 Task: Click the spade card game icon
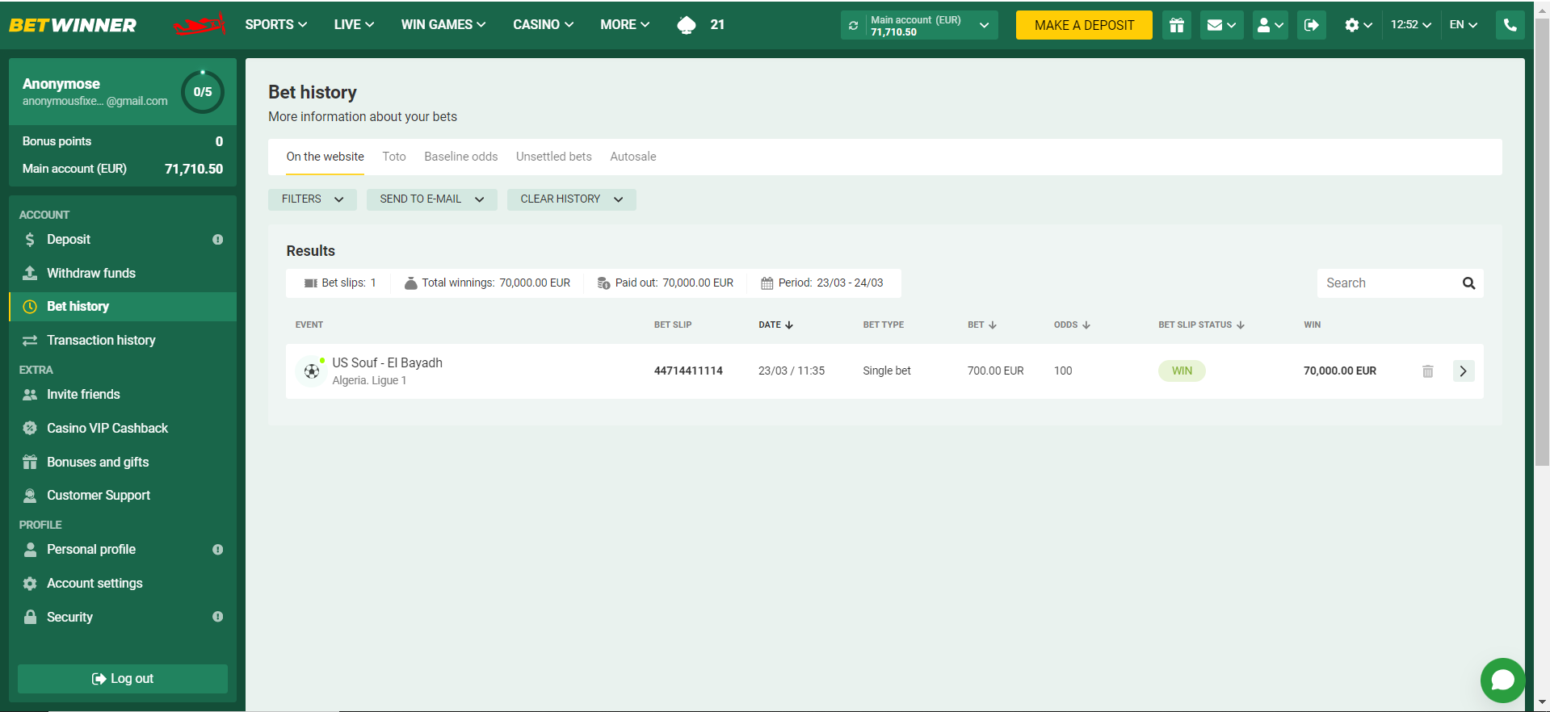tap(687, 25)
